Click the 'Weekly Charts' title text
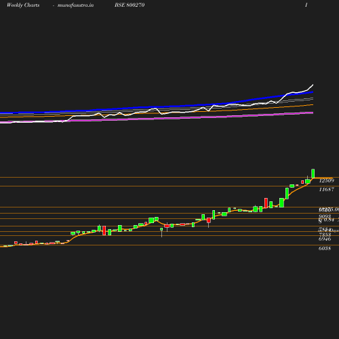 coord(23,5)
